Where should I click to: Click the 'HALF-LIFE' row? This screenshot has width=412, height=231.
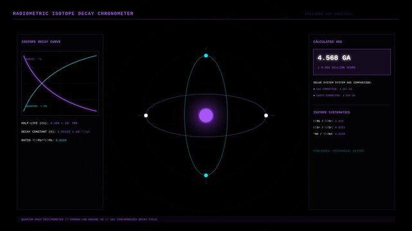coord(49,123)
